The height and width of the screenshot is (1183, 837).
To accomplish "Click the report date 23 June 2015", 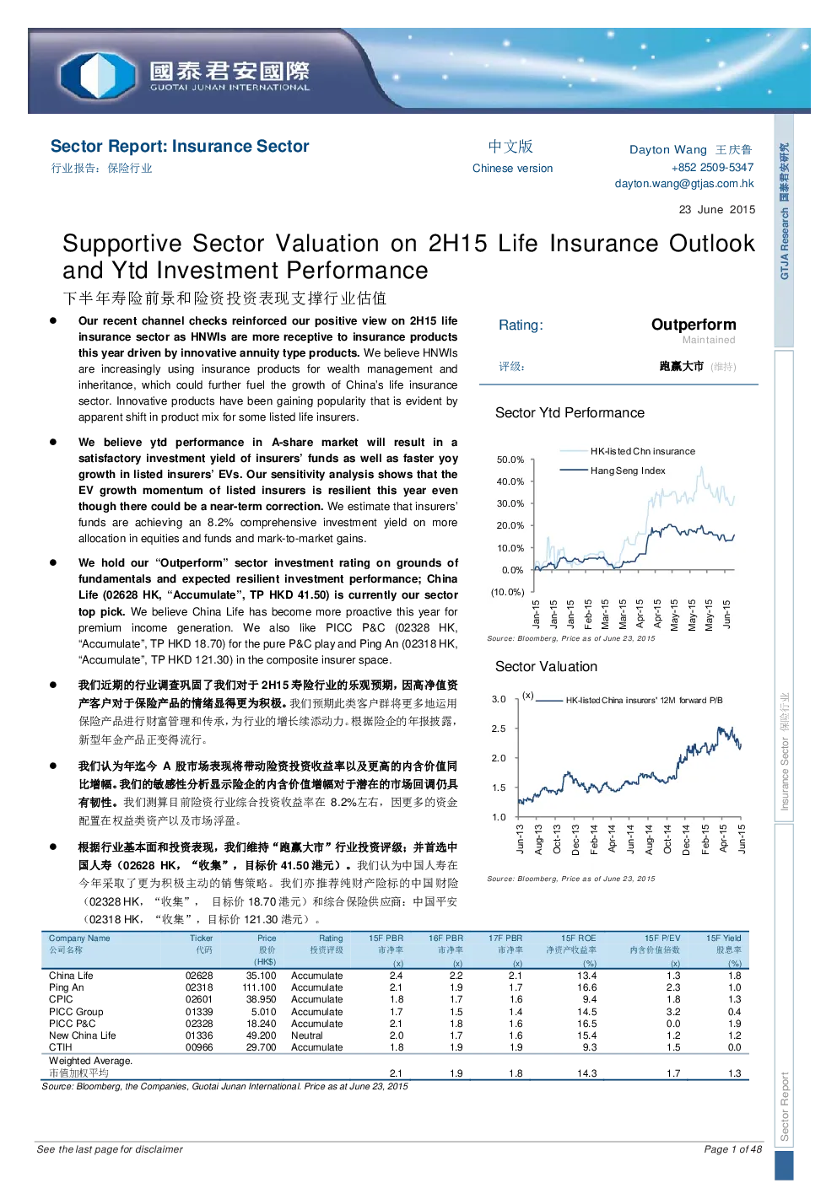I will (x=717, y=209).
